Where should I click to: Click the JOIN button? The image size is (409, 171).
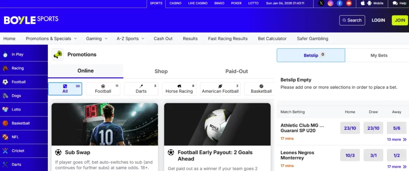click(399, 20)
